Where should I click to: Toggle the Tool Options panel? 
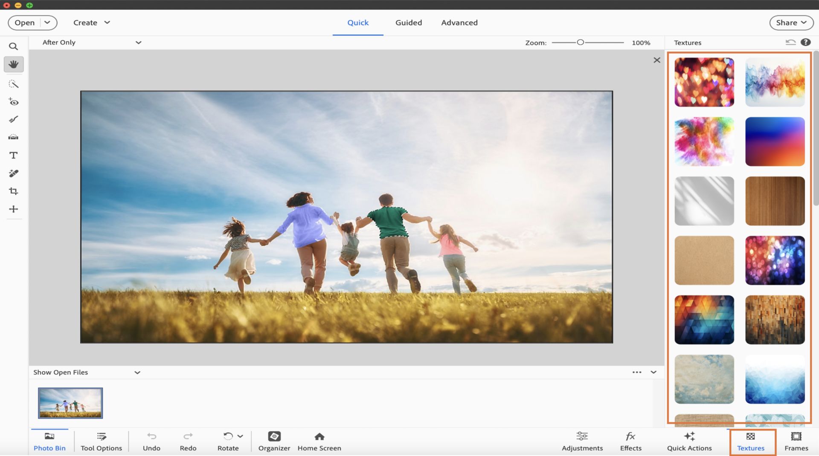101,441
